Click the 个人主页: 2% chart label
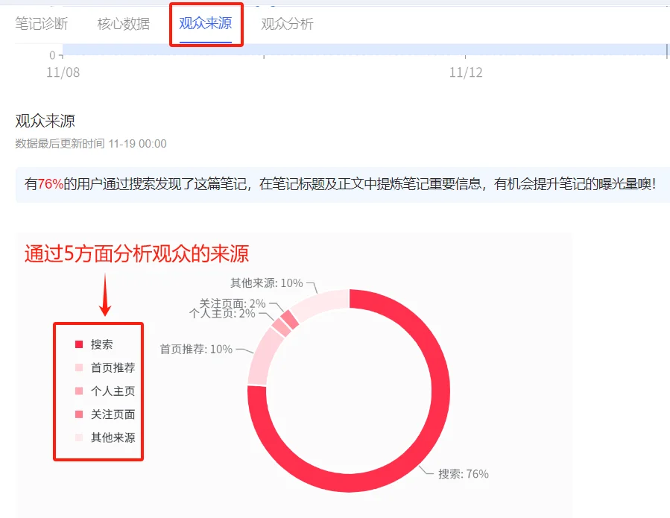The height and width of the screenshot is (518, 670). coord(222,314)
